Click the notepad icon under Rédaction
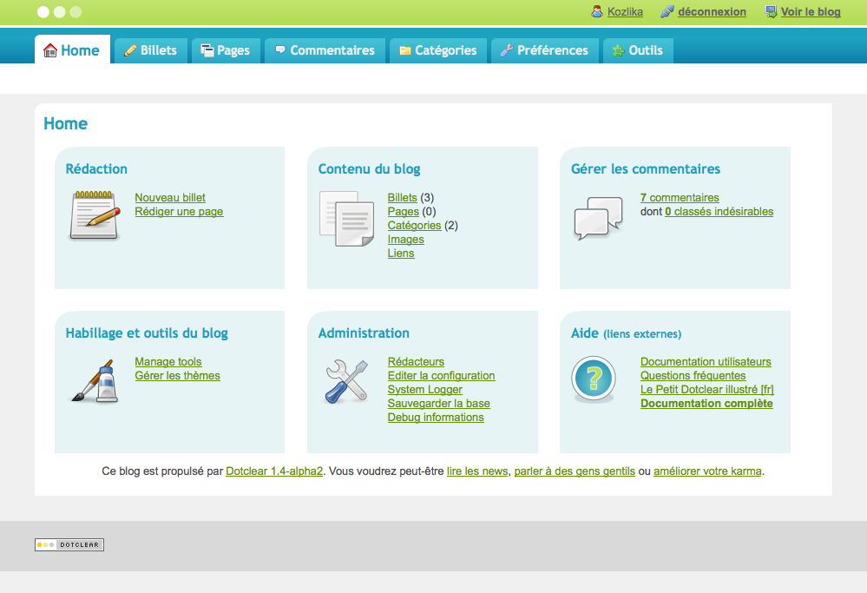The height and width of the screenshot is (593, 867). (95, 215)
